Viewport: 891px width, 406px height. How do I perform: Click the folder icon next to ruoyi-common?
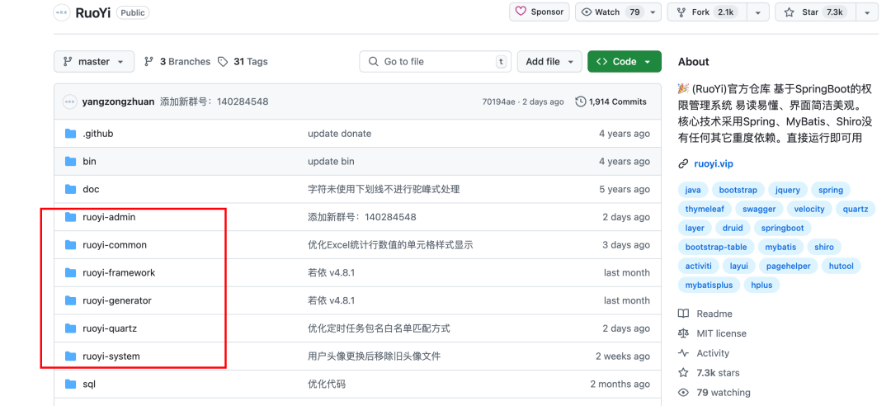[70, 245]
